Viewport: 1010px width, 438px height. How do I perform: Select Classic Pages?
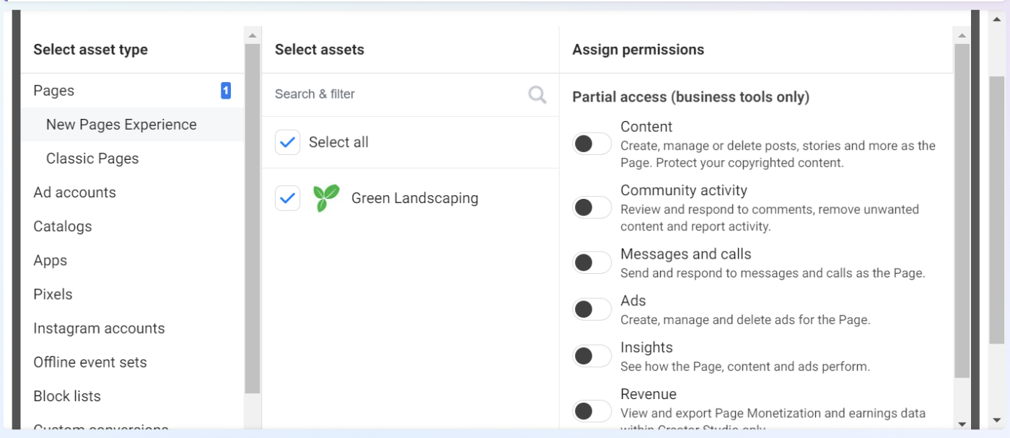click(x=92, y=158)
